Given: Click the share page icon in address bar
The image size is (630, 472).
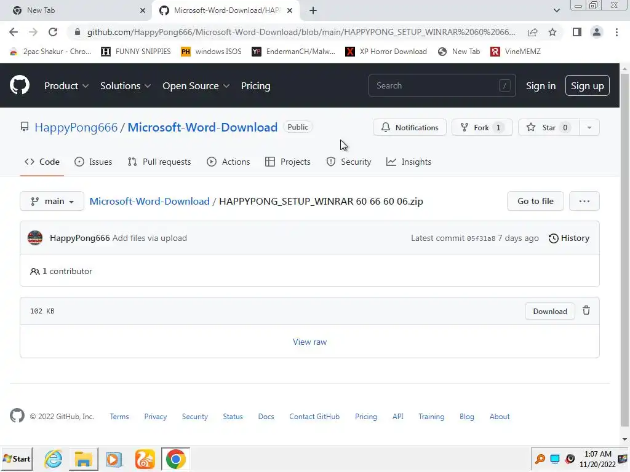Looking at the screenshot, I should 533,32.
